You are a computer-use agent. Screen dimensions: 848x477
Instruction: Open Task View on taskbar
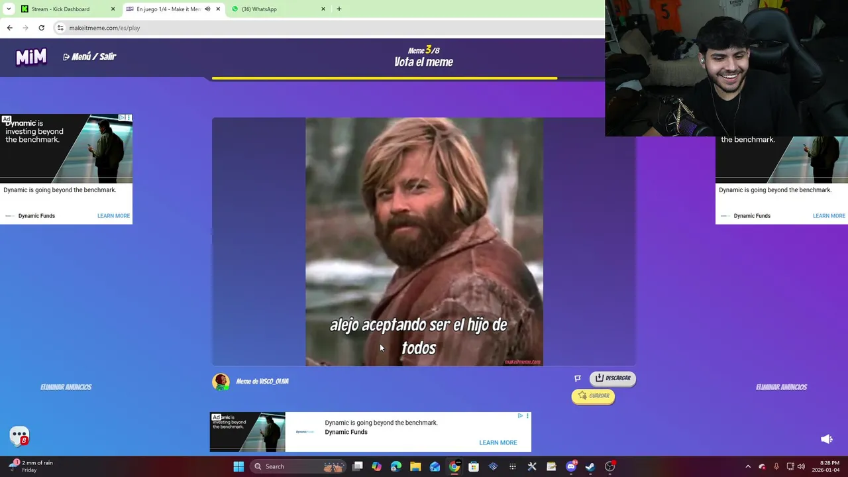(x=358, y=466)
